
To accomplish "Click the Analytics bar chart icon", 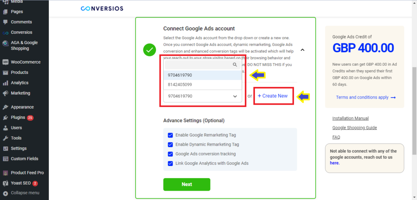I will 5,83.
